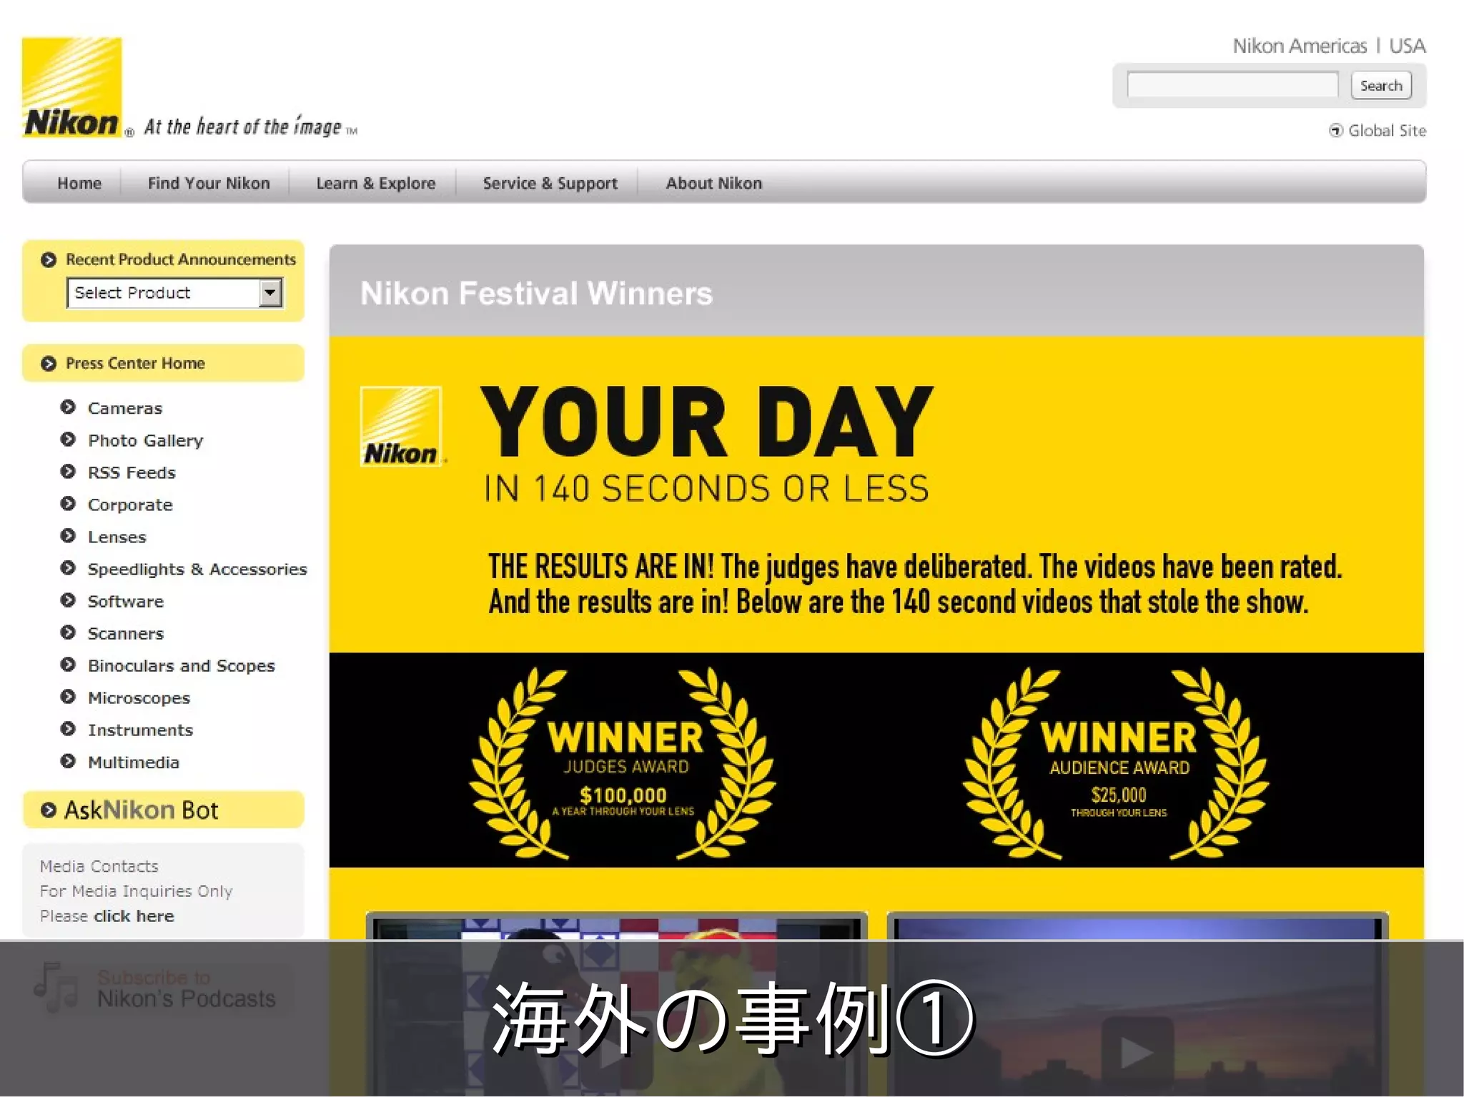Click the bullet icon next to Corporate

point(68,504)
